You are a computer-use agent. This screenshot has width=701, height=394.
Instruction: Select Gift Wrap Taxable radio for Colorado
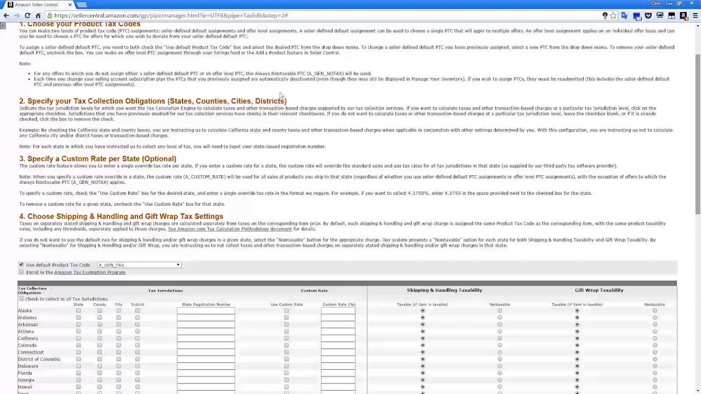click(x=577, y=345)
